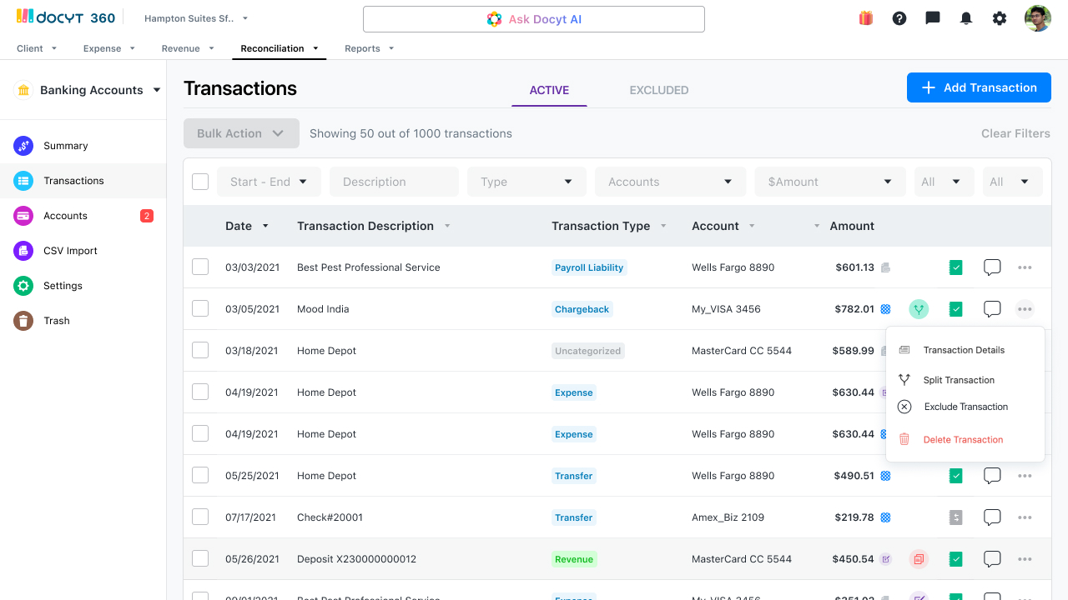Open the user profile avatar
Image resolution: width=1068 pixels, height=600 pixels.
pyautogui.click(x=1038, y=18)
